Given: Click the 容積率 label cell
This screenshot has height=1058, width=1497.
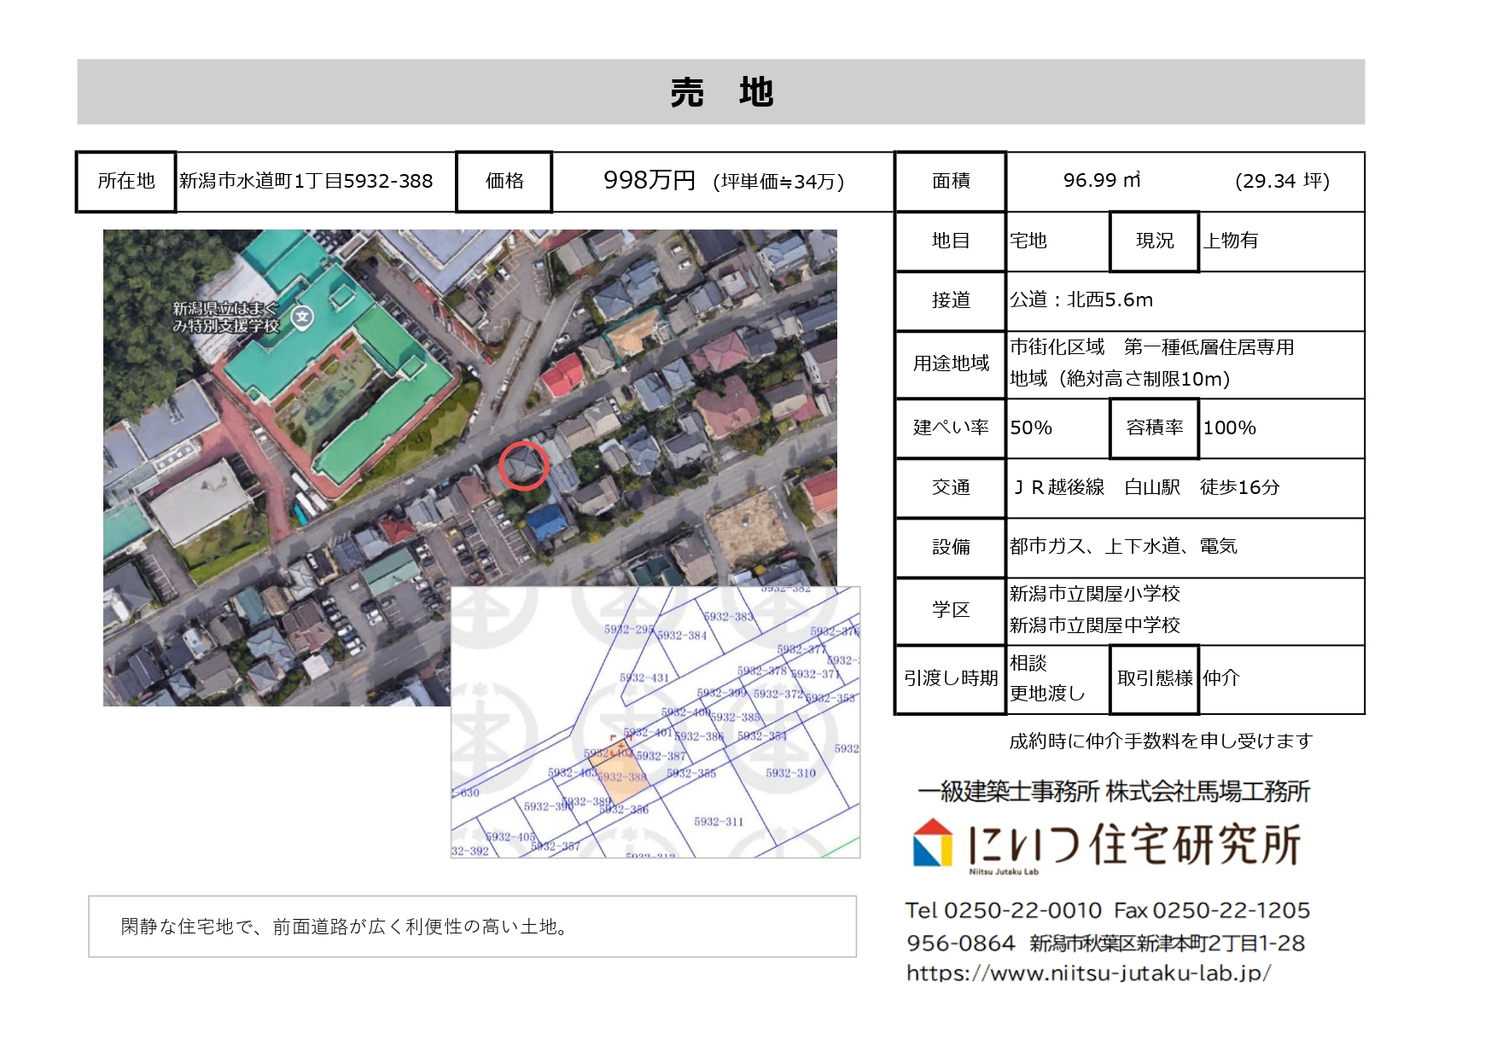Looking at the screenshot, I should pos(1155,428).
